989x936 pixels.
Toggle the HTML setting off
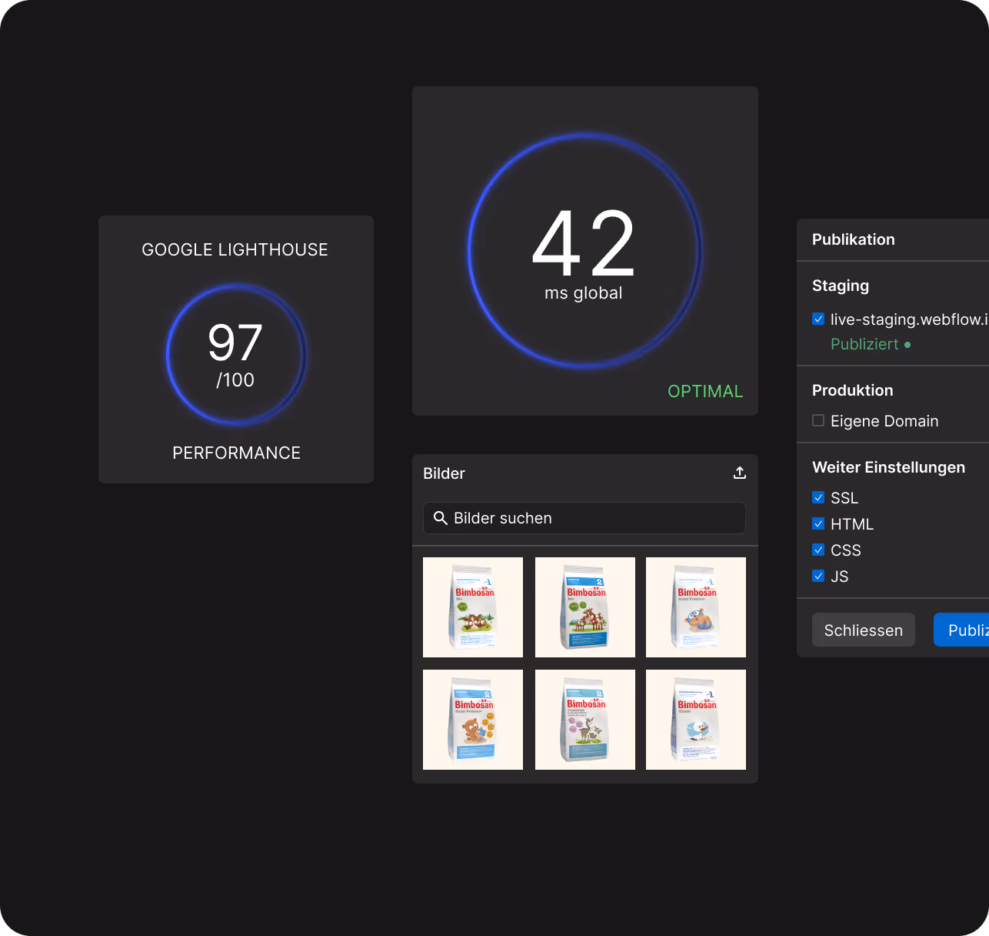click(x=818, y=523)
